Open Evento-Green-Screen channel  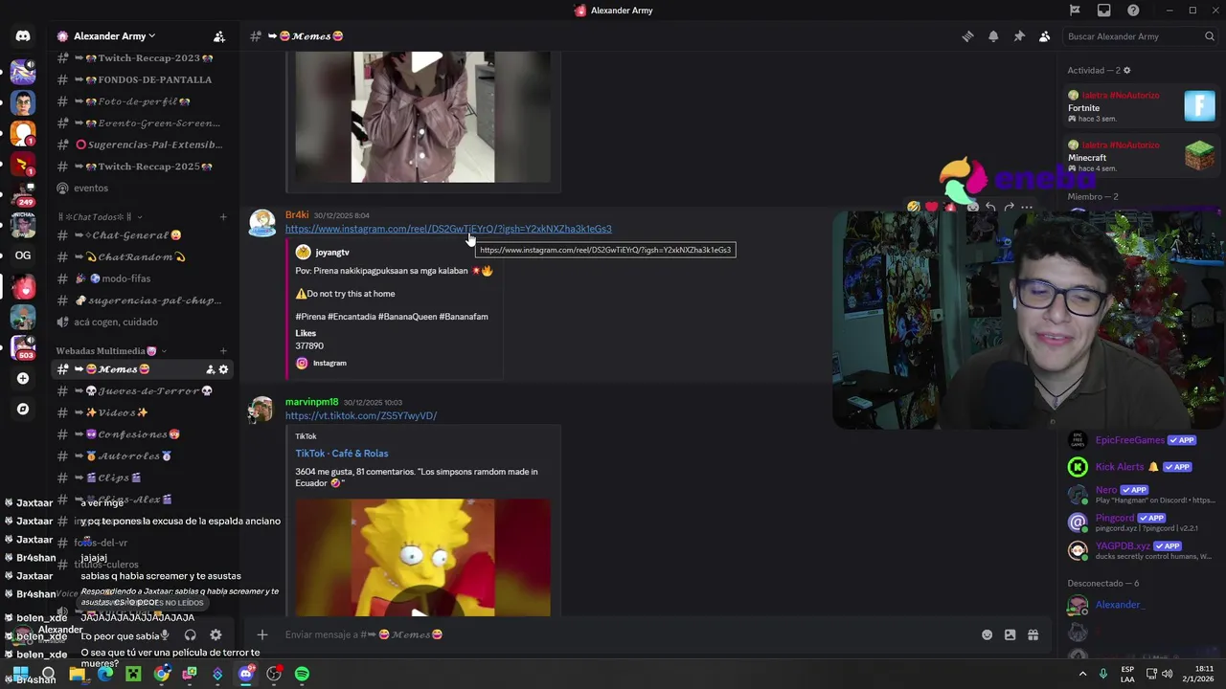(142, 123)
